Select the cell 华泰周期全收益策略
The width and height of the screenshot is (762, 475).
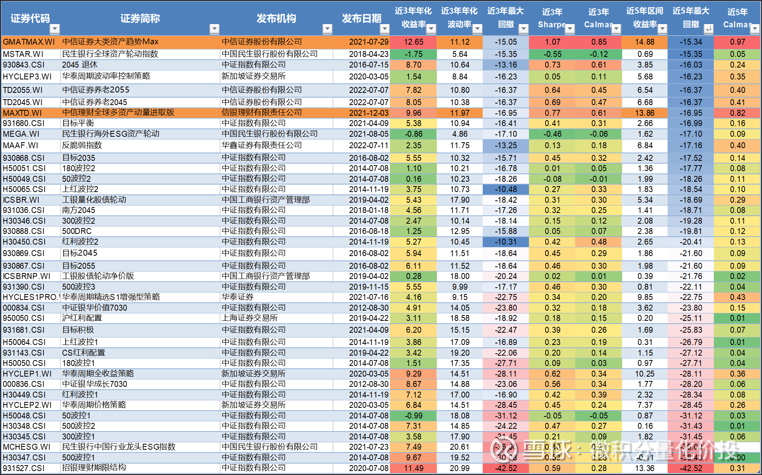[x=140, y=374]
